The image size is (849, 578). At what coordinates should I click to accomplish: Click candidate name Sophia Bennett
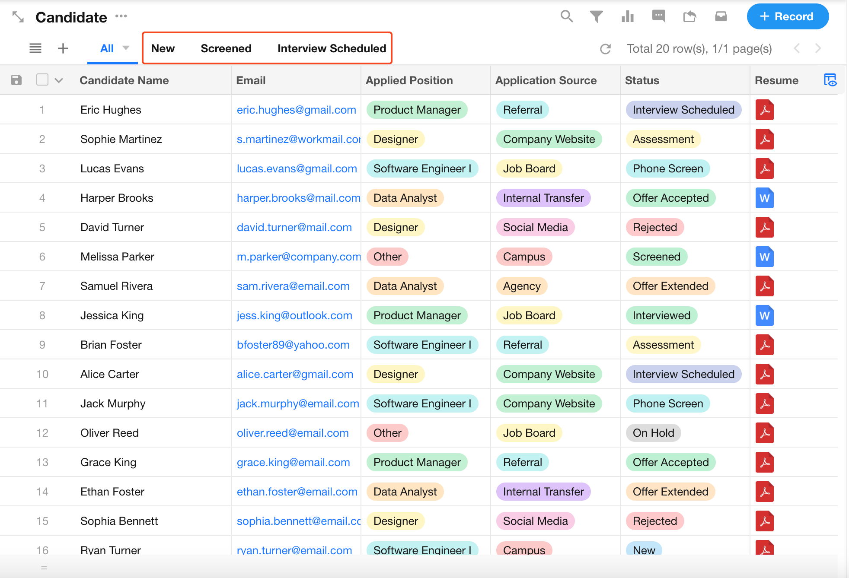click(x=119, y=521)
